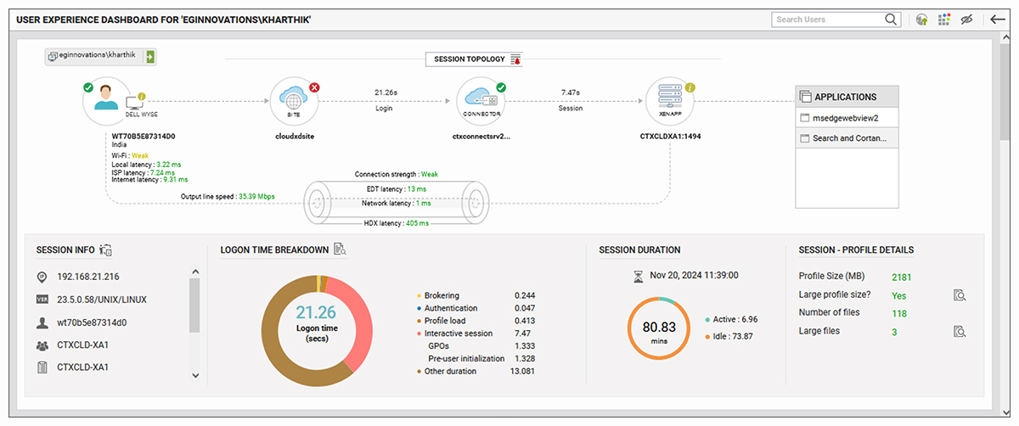Click the magnifier icon in Search Users
This screenshot has width=1019, height=426.
[x=891, y=20]
